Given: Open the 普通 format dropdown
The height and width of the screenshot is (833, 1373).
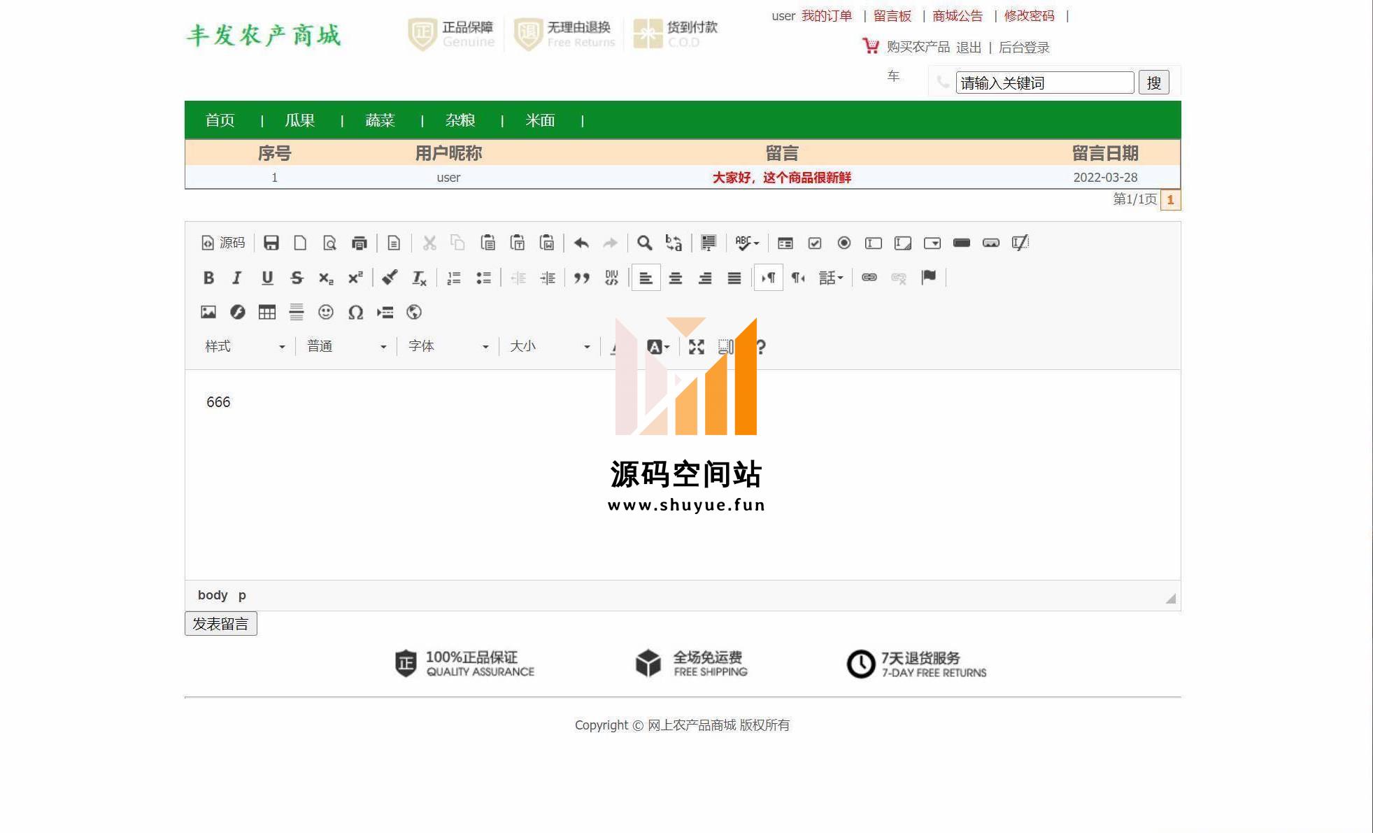Looking at the screenshot, I should (x=346, y=346).
